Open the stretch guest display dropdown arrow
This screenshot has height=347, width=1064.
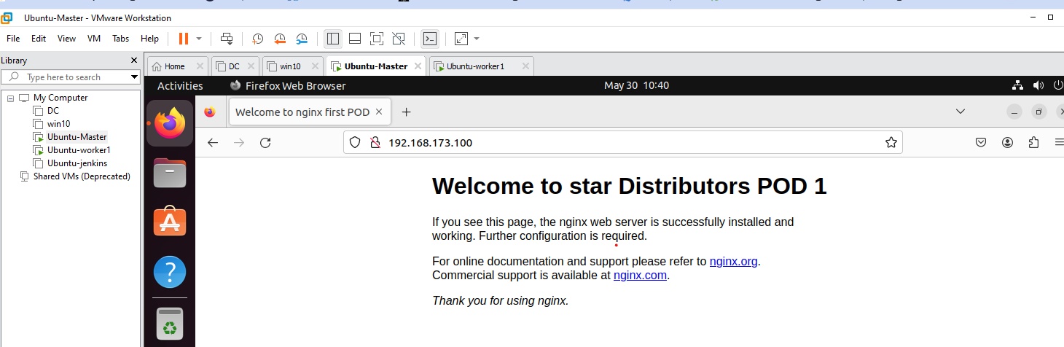click(477, 39)
